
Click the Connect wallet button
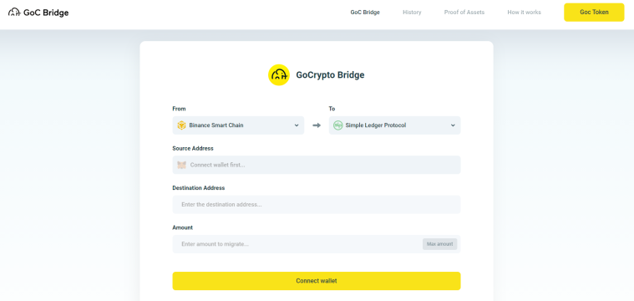click(317, 281)
